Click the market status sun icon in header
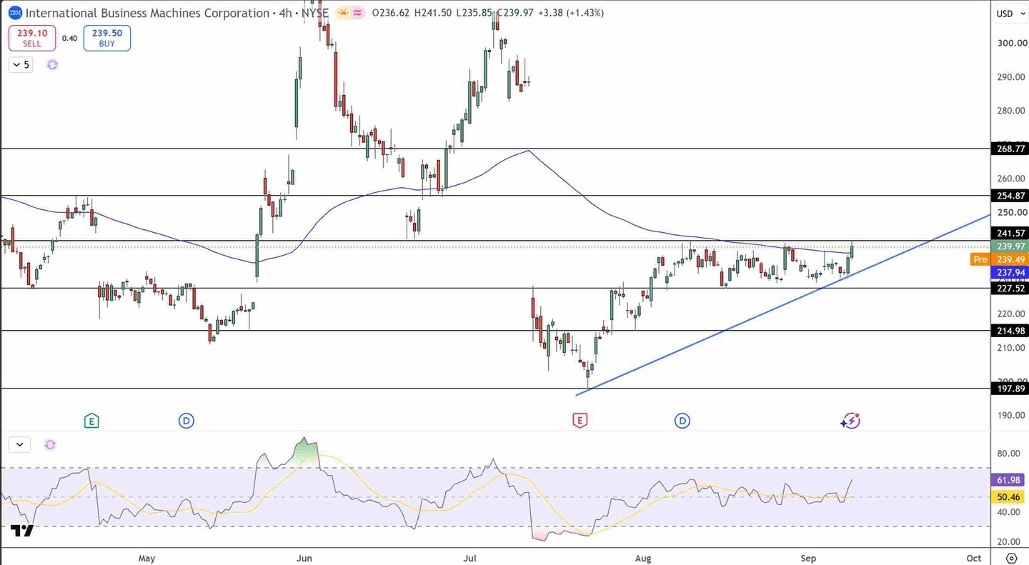Viewport: 1029px width, 565px height. tap(343, 13)
